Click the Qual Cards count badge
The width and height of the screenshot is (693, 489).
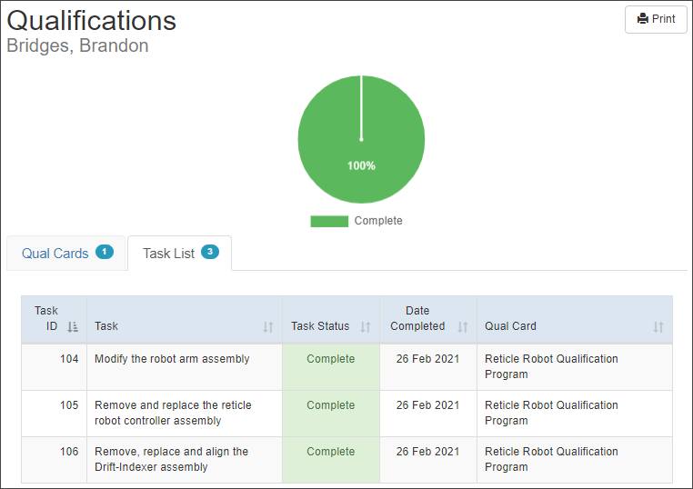point(105,252)
